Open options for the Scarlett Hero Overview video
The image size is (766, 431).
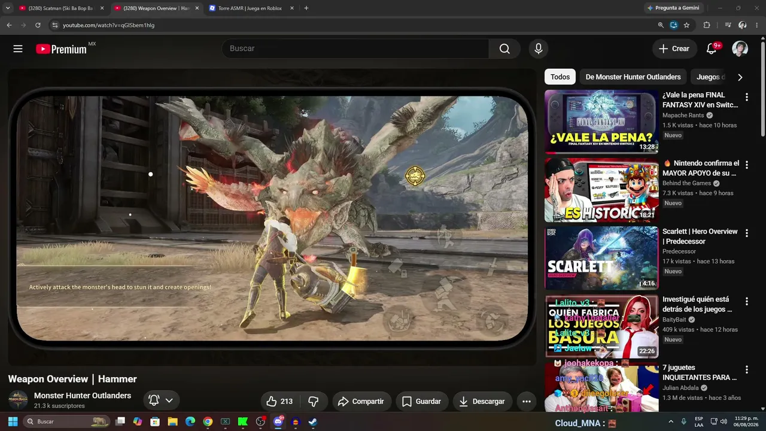point(746,233)
